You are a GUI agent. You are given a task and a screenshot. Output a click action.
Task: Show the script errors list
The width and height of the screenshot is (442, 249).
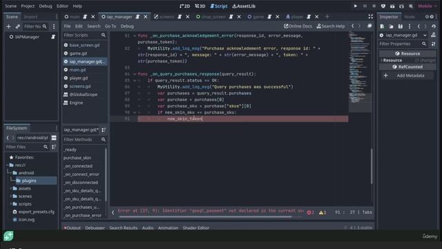pos(310,212)
